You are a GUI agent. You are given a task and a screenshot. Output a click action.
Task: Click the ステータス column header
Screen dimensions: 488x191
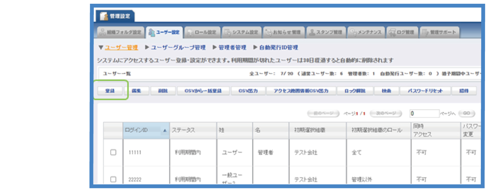(x=193, y=131)
